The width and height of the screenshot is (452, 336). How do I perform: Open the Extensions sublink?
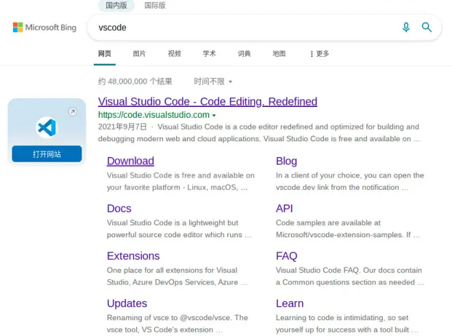133,256
